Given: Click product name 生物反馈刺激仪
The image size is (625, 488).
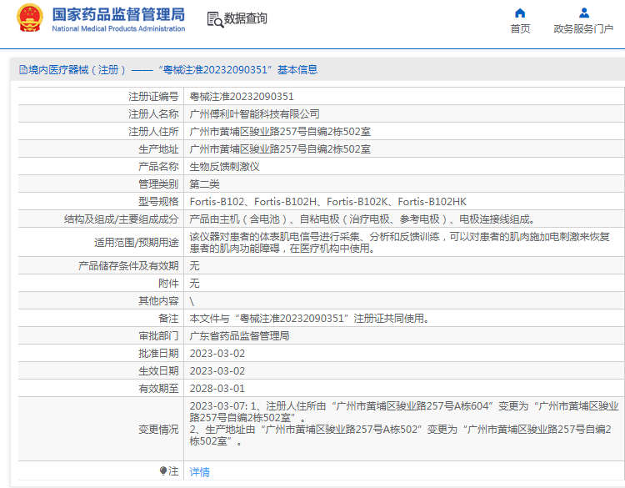Looking at the screenshot, I should pos(225,167).
